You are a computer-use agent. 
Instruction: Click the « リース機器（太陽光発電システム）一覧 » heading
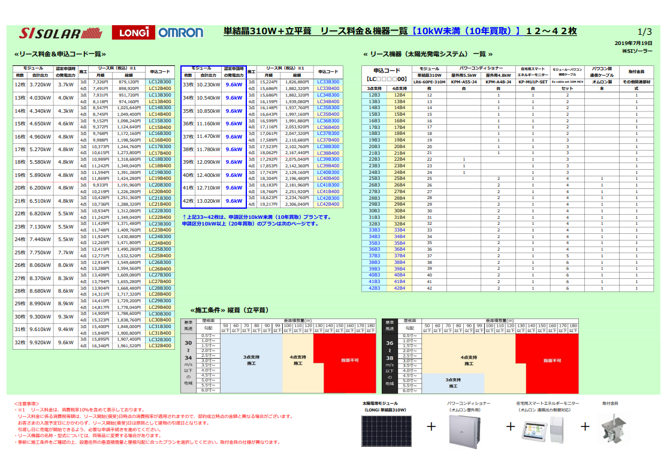pyautogui.click(x=428, y=54)
